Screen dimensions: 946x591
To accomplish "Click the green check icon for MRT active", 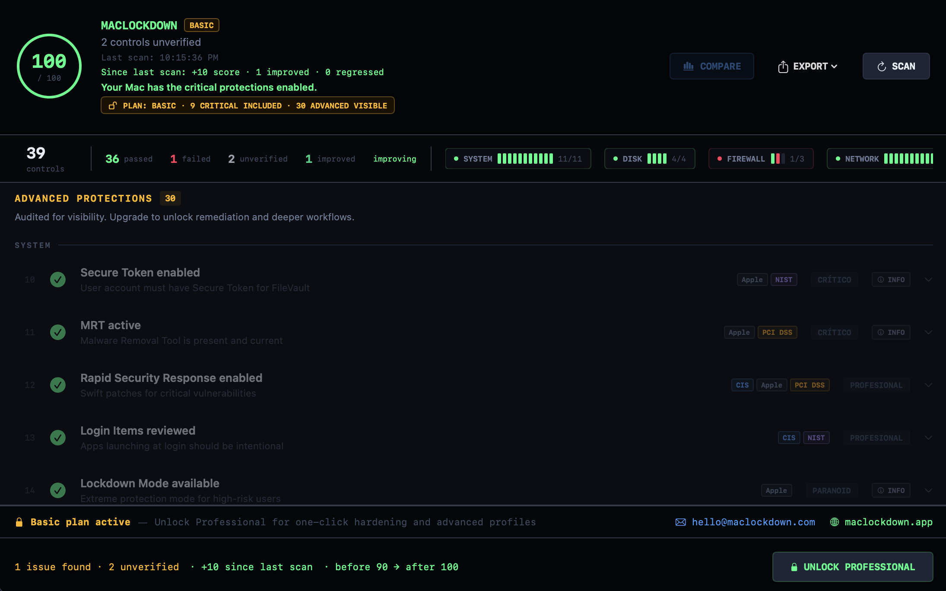I will point(58,332).
